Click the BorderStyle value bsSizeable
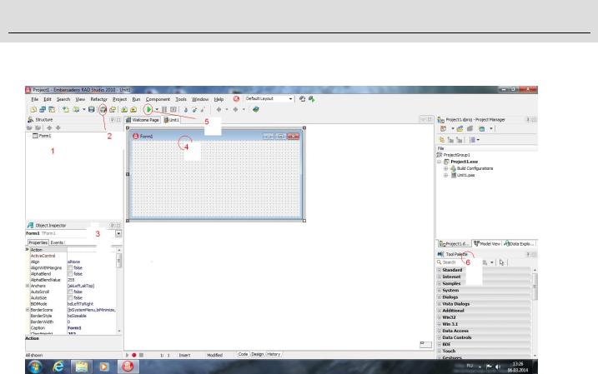The image size is (598, 374). tap(77, 317)
